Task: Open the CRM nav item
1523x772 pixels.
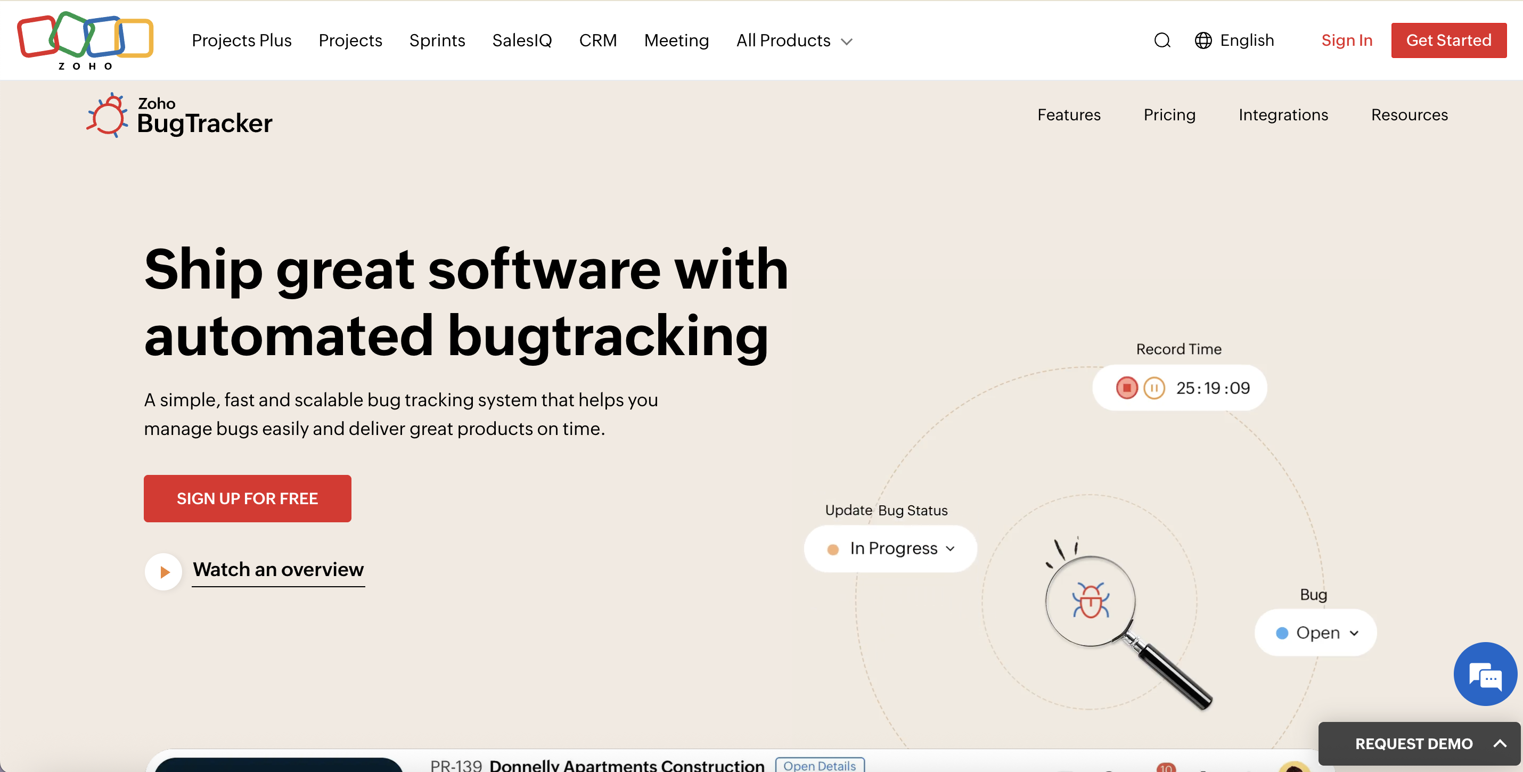Action: pyautogui.click(x=597, y=40)
